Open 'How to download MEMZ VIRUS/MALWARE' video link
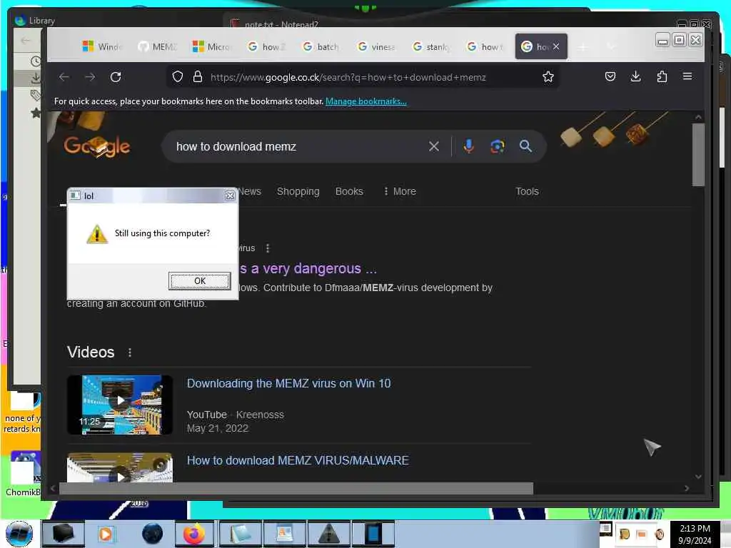 [298, 460]
